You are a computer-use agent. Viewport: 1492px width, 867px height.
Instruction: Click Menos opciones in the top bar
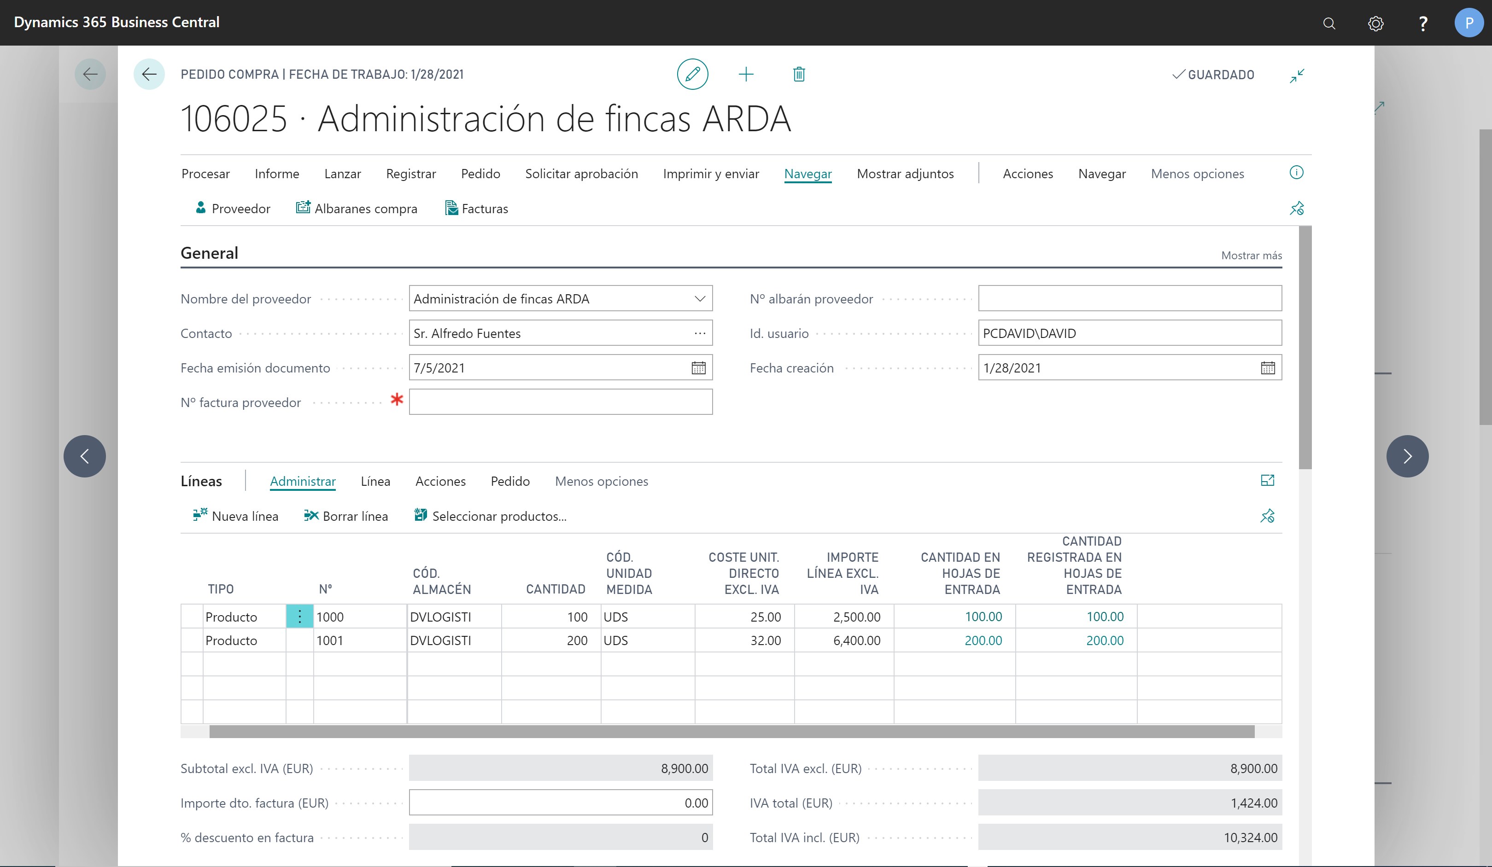1197,174
